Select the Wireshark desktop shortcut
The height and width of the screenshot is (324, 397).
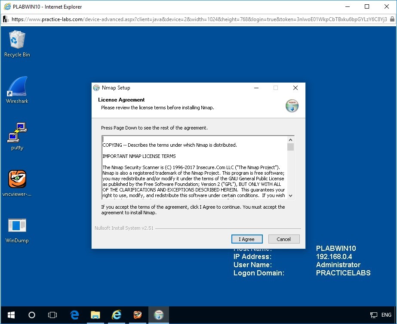[17, 90]
